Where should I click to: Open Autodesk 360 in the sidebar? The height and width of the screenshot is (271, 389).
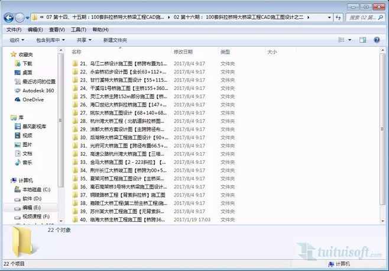coord(38,91)
